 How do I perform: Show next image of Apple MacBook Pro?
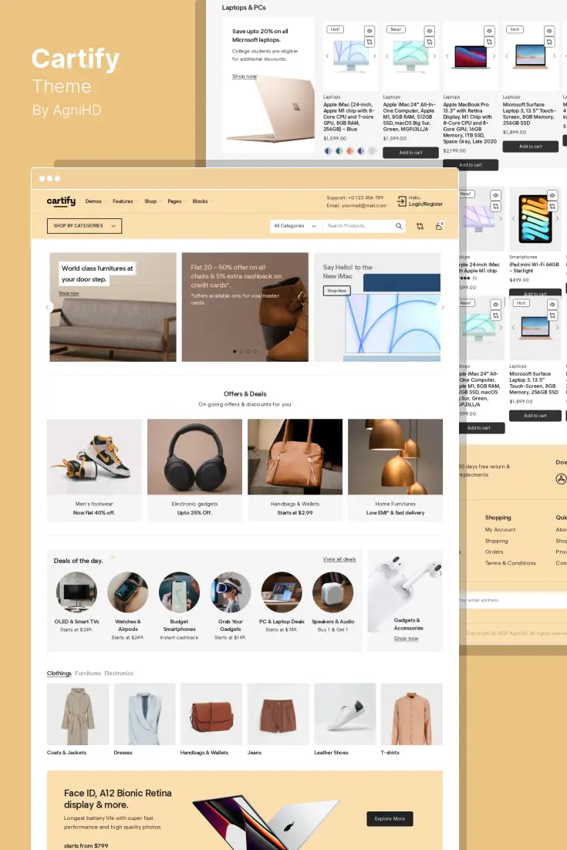pos(494,56)
